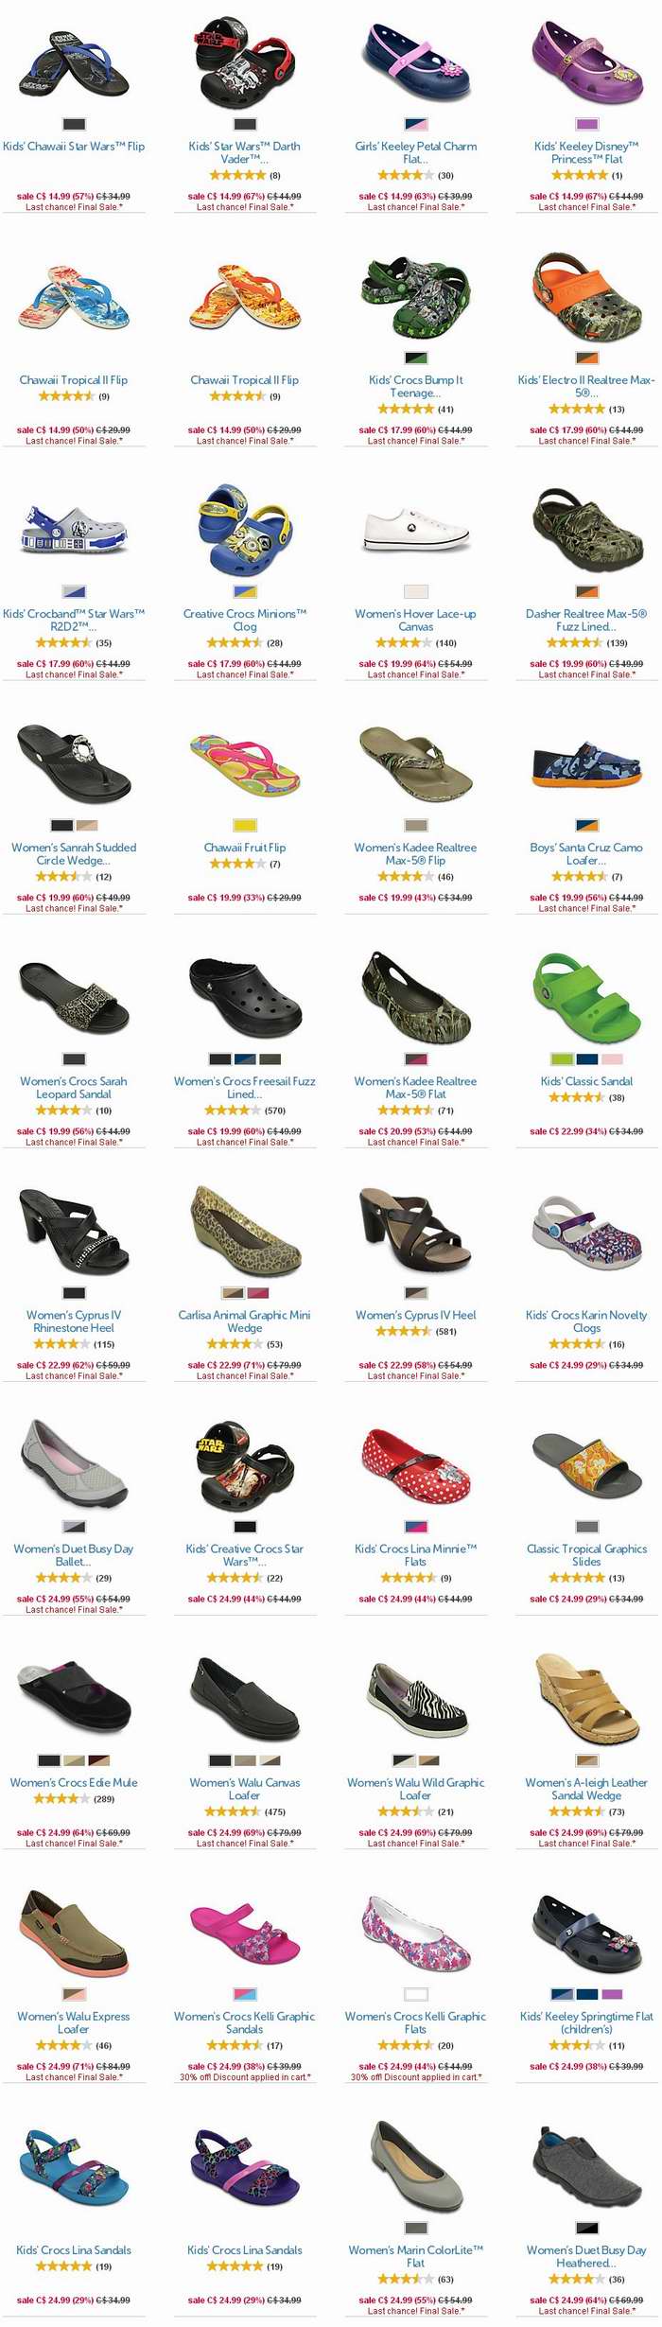Open the Kids' Chawaii Star Wars Flip link
The image size is (662, 2327).
[x=74, y=147]
